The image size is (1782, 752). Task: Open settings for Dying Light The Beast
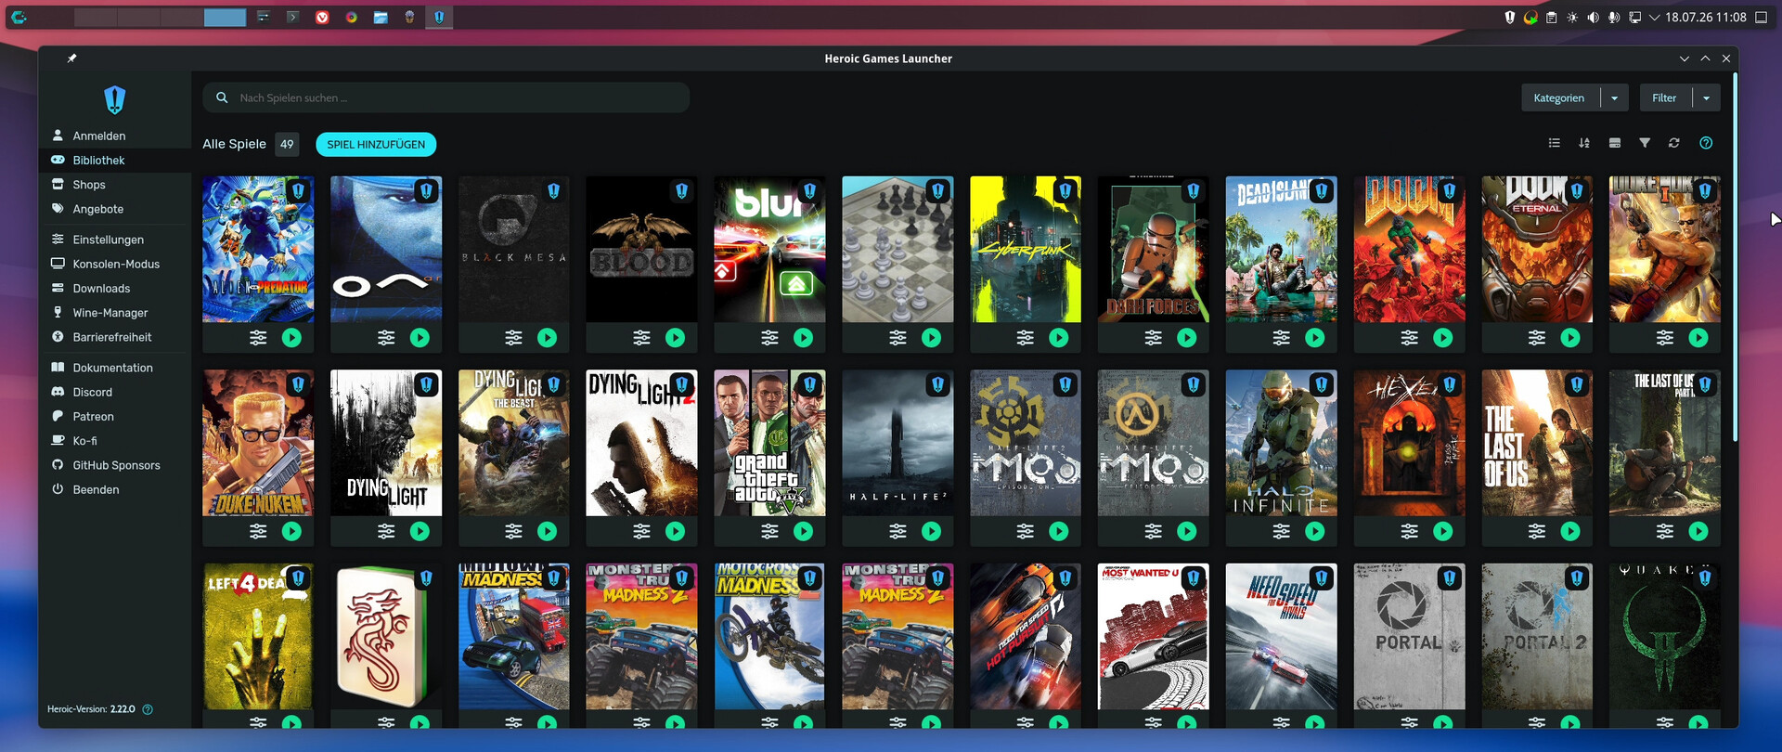coord(513,531)
